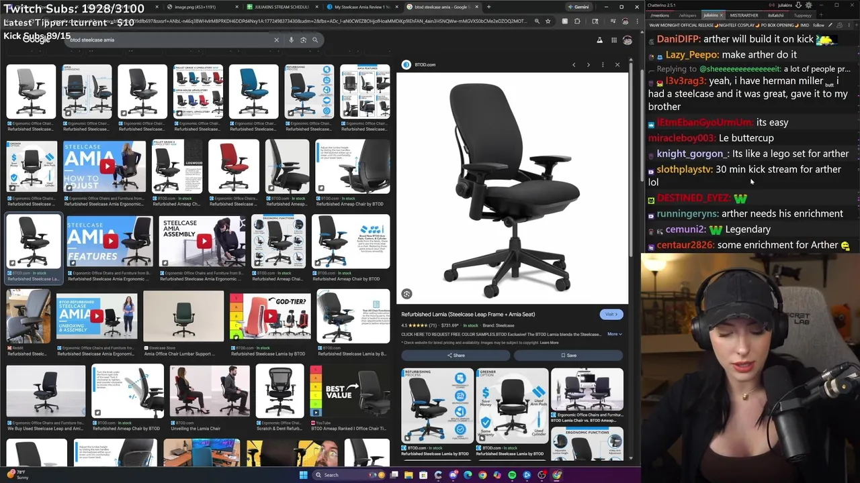
Task: Open Amia Office Chair Lumbar Support result
Action: (183, 317)
